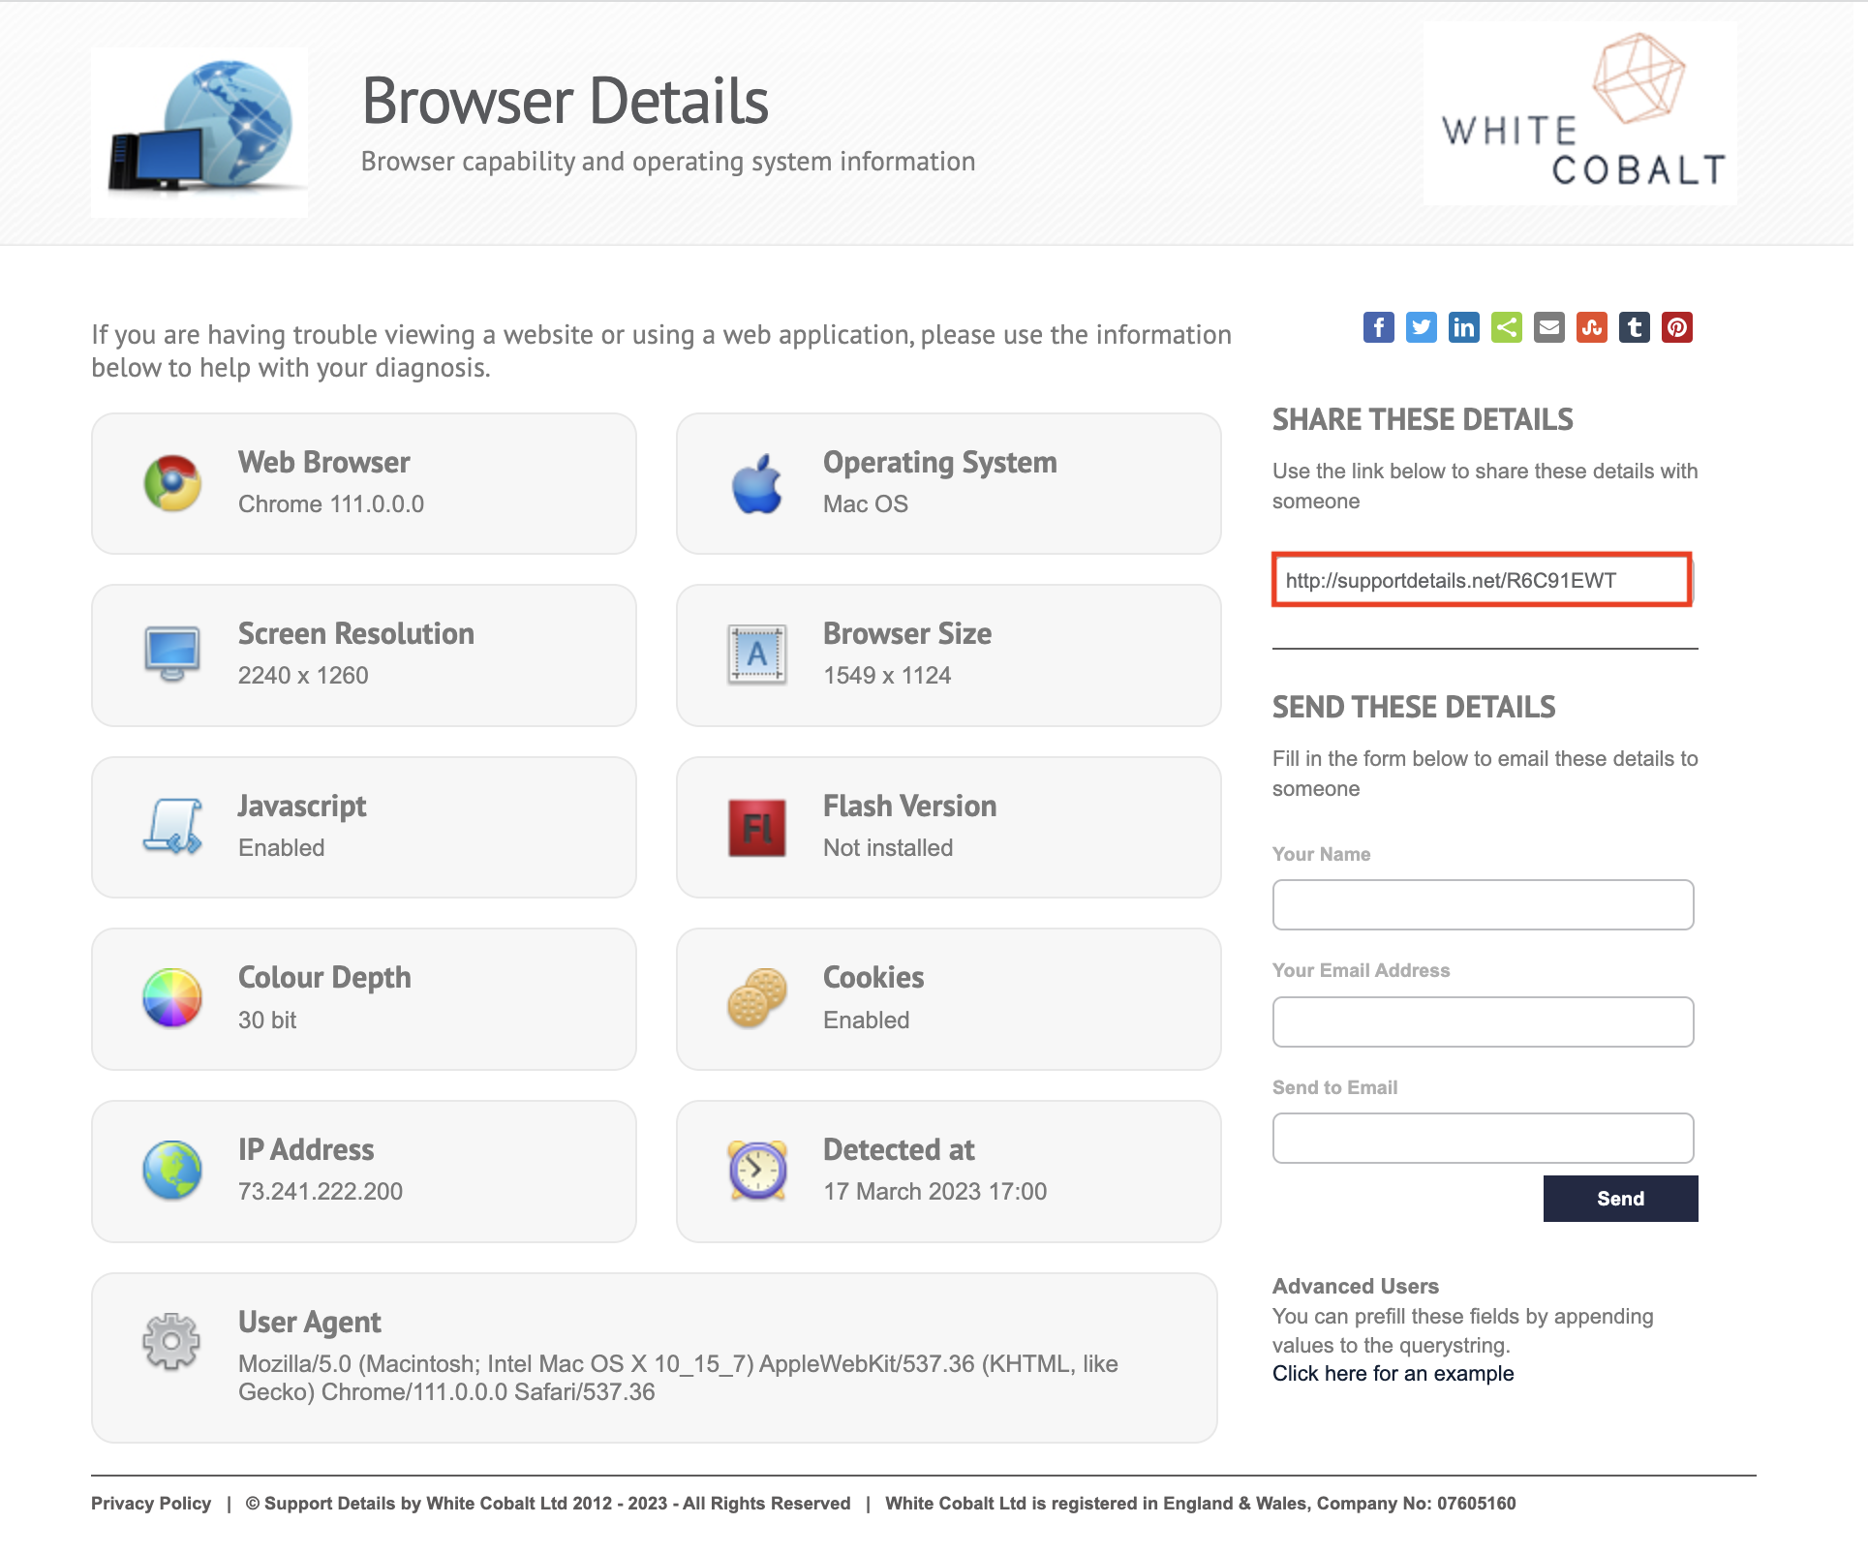This screenshot has width=1868, height=1554.
Task: Click the red Flash icon
Action: [x=756, y=828]
